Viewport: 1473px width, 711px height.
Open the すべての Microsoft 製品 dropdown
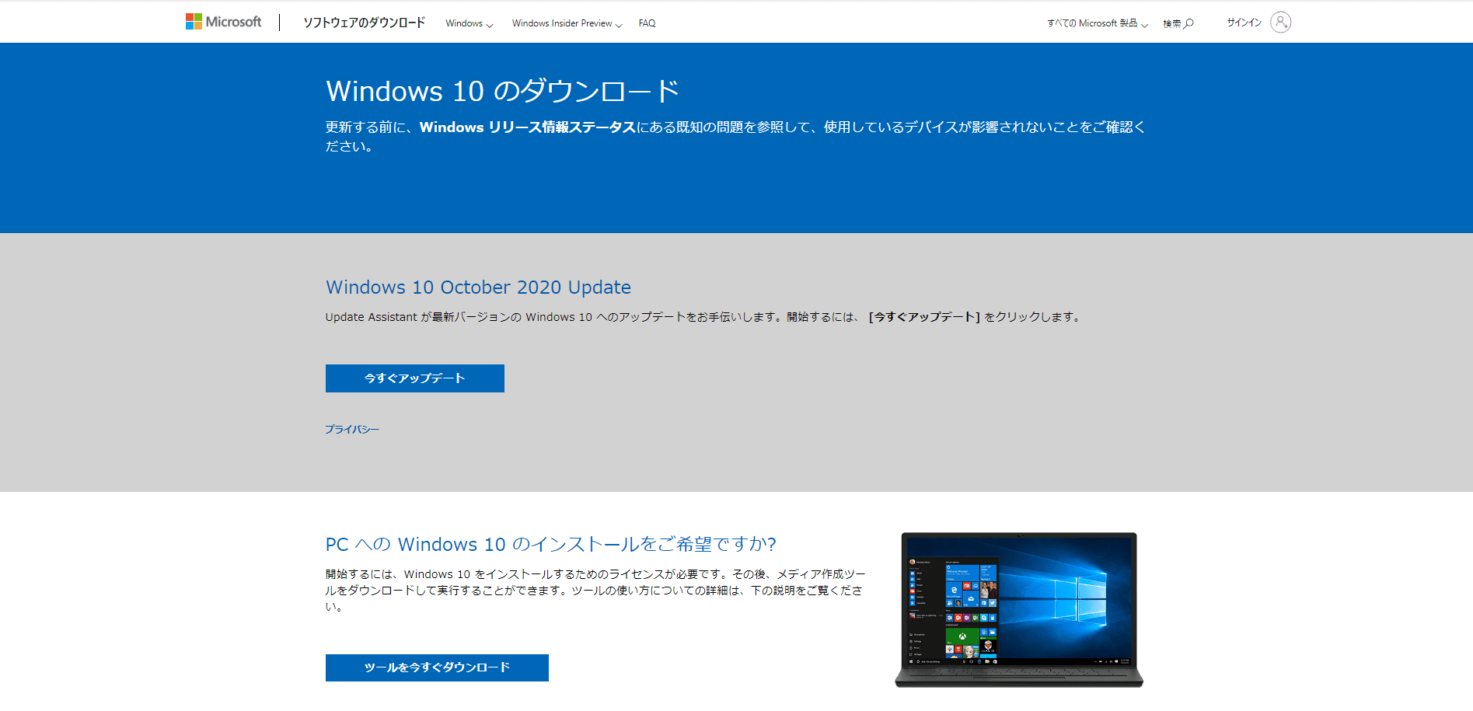point(1097,23)
